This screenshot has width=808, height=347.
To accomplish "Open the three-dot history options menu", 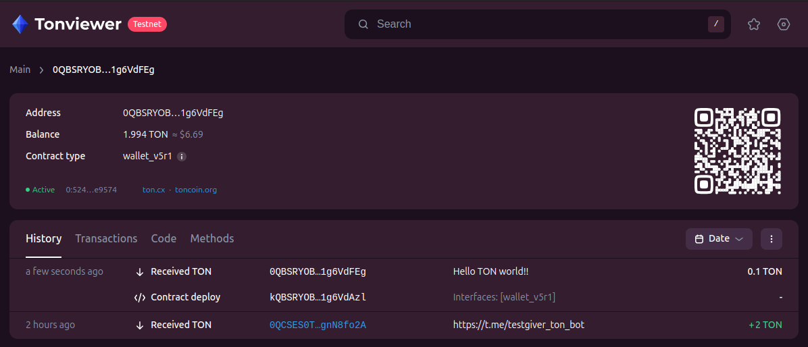I will 772,239.
